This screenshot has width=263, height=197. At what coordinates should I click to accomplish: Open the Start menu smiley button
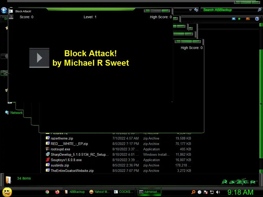(7, 192)
